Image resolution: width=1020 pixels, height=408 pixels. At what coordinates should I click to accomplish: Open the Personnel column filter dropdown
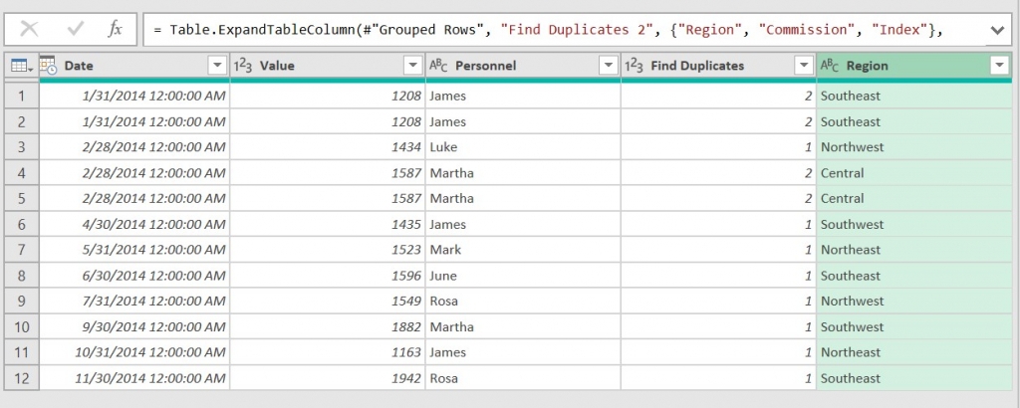click(x=608, y=66)
